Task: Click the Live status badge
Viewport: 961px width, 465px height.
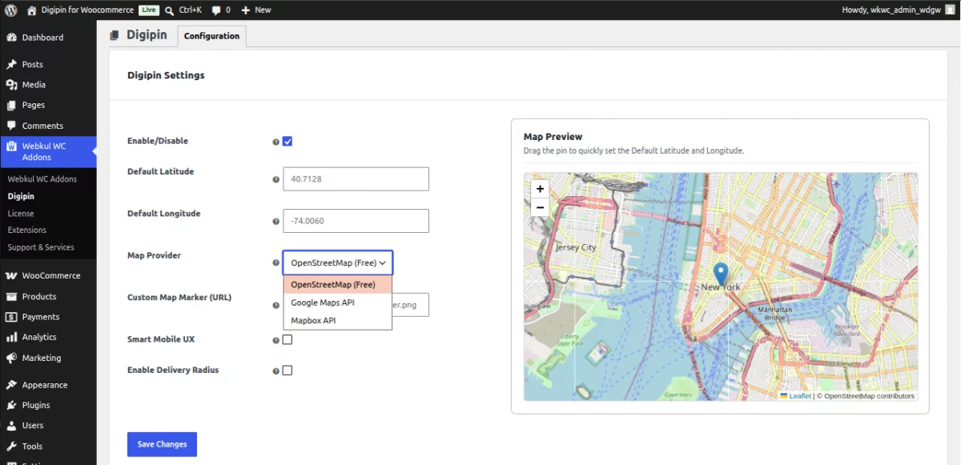Action: [149, 10]
